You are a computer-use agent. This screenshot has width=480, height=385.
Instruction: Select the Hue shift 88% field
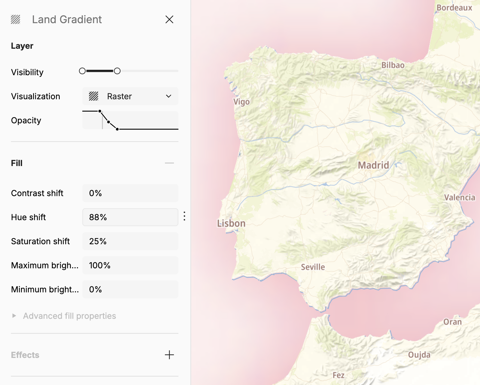pos(130,217)
